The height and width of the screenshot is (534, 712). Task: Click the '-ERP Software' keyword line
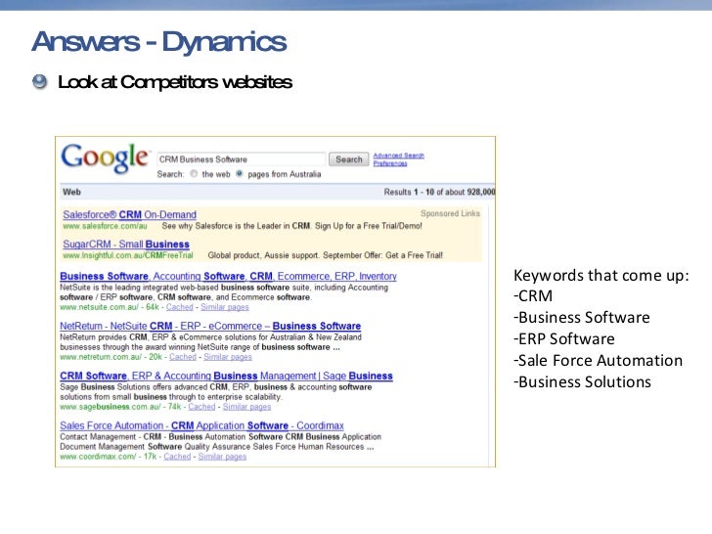pyautogui.click(x=564, y=339)
